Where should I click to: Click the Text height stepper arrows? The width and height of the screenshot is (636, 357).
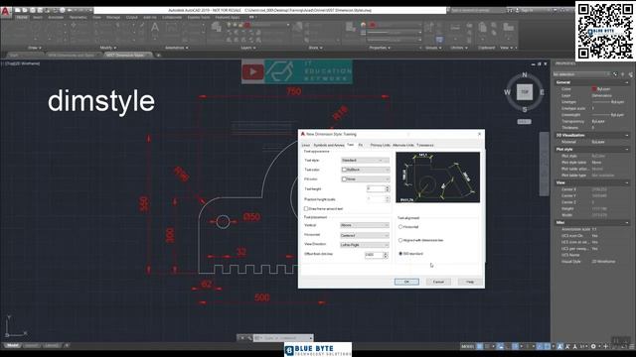pyautogui.click(x=388, y=188)
